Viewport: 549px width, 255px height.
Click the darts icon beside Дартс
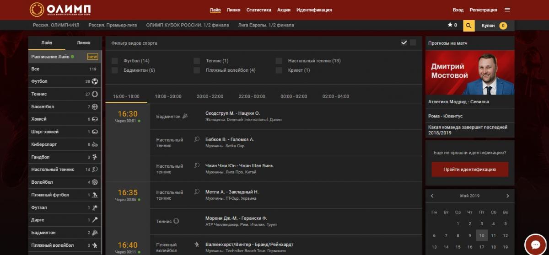tap(95, 220)
